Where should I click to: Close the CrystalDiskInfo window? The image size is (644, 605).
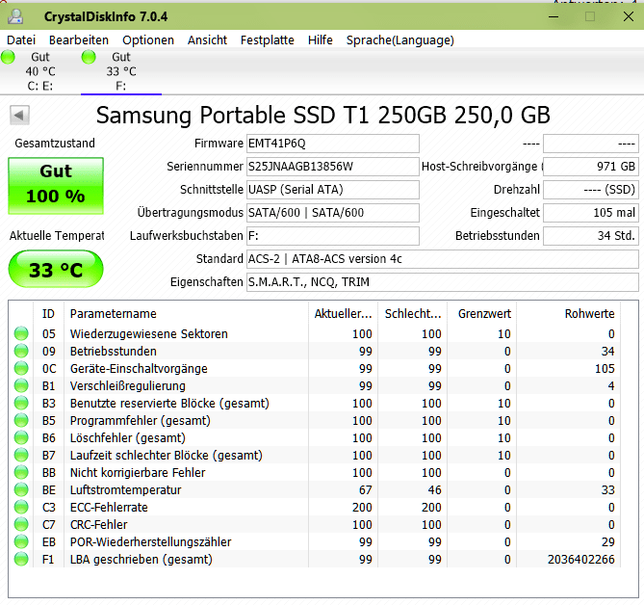(x=629, y=16)
